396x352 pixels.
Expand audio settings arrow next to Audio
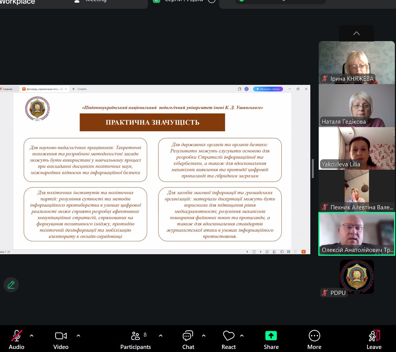click(x=32, y=336)
